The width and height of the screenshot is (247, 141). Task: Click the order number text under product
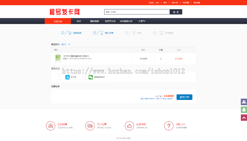pos(77,59)
